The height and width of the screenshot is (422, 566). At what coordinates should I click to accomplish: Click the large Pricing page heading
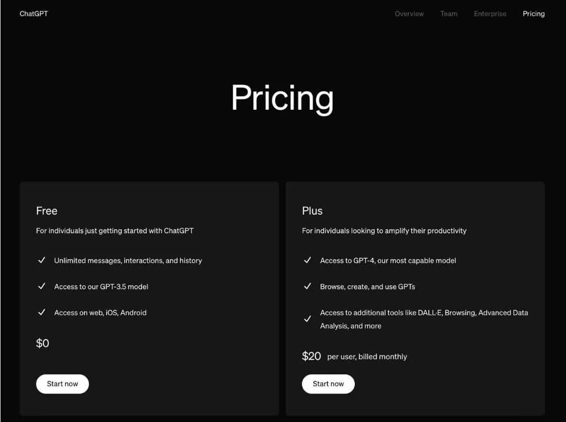click(282, 98)
